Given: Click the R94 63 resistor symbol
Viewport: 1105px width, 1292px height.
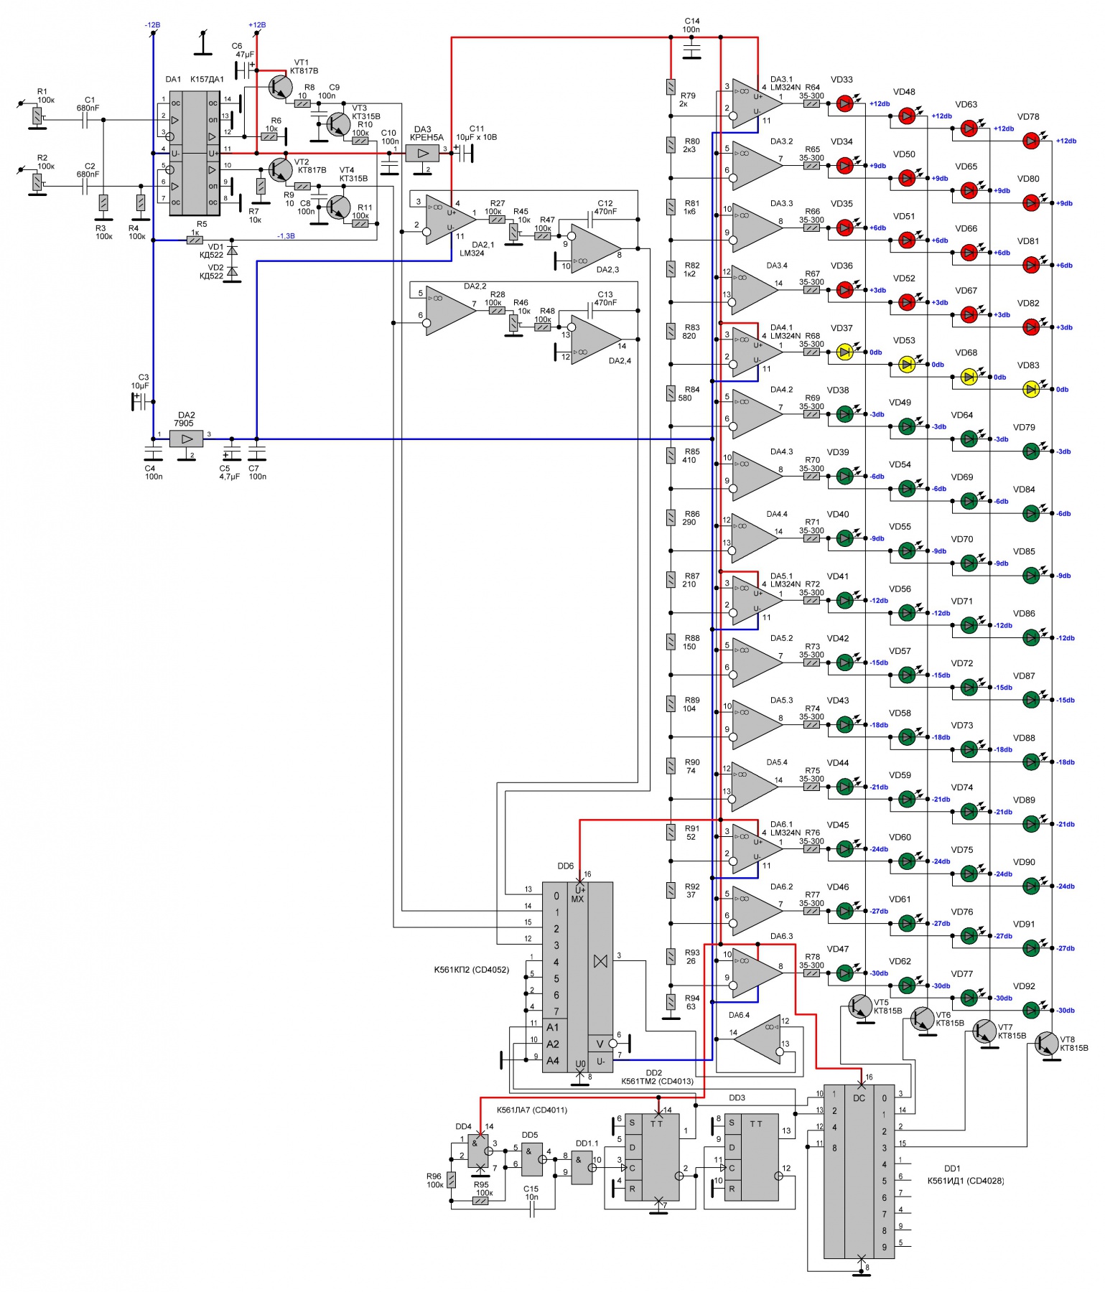Looking at the screenshot, I should point(671,1002).
